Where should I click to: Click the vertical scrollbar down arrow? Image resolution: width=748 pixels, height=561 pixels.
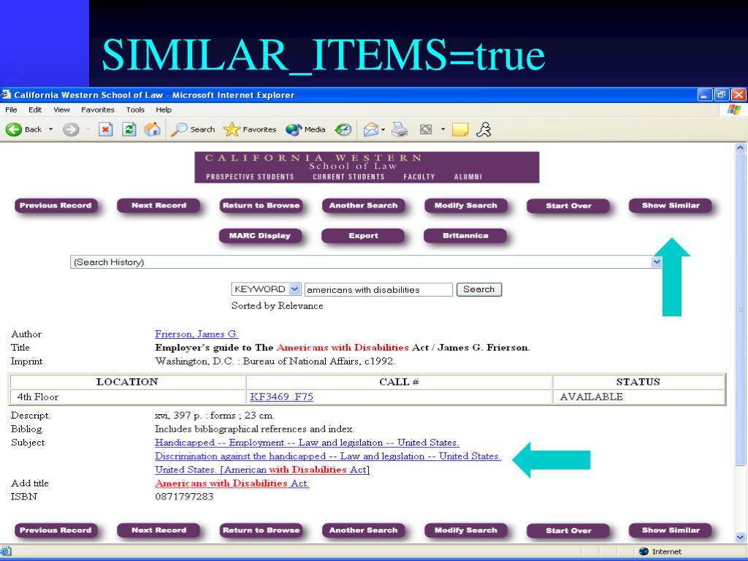click(x=741, y=537)
